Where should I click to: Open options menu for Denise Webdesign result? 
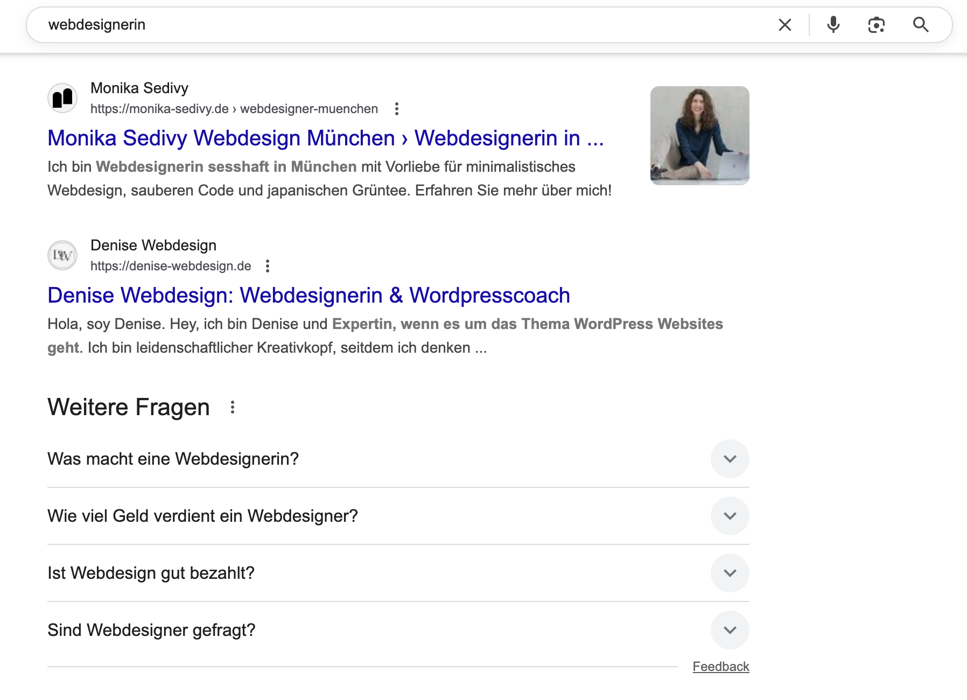click(268, 266)
